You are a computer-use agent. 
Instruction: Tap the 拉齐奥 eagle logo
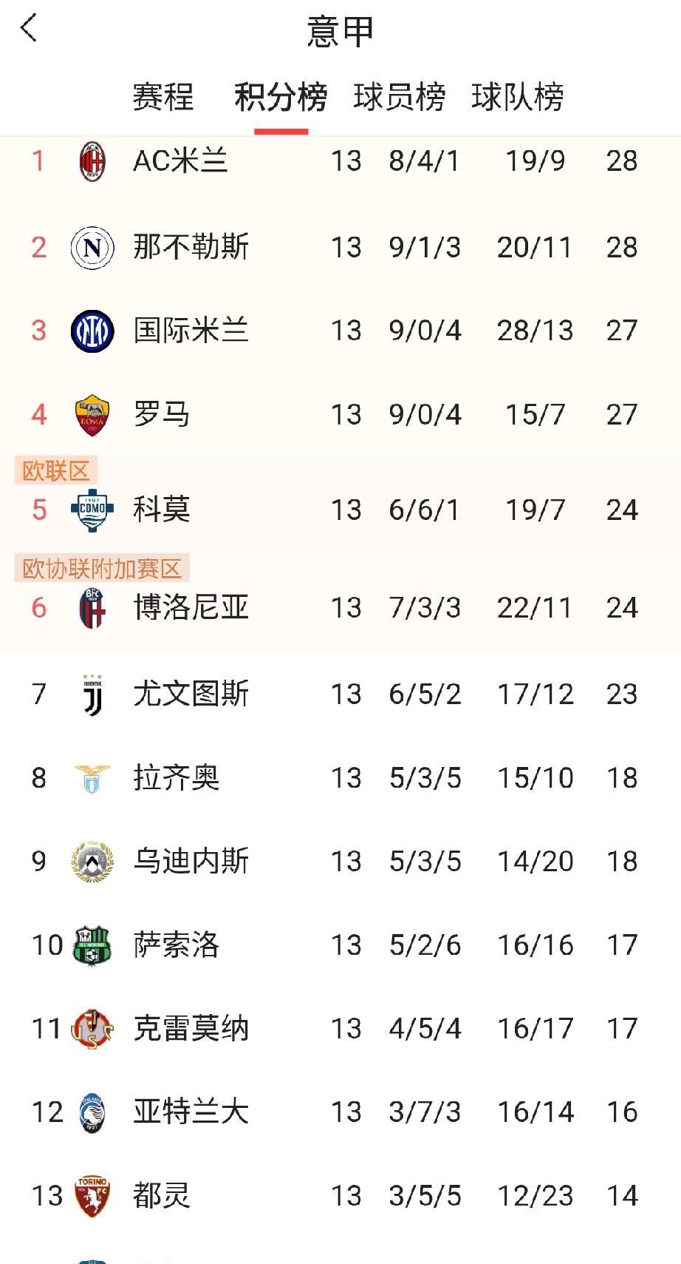(x=92, y=778)
